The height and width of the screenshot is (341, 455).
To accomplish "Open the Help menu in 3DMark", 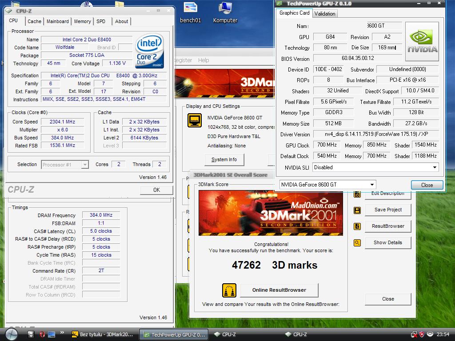I will coord(204,60).
